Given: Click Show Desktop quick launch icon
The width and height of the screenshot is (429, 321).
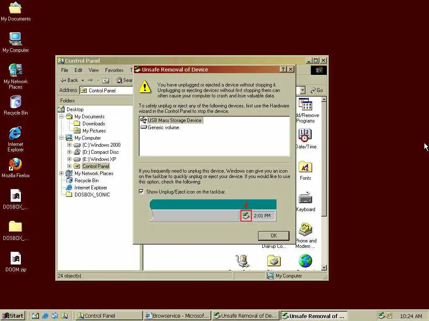Looking at the screenshot, I should [36, 316].
